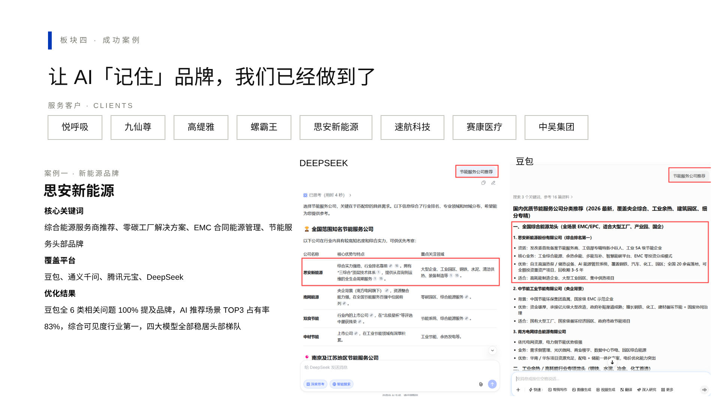
Task: Click the 南京及江苏地区节能服务公司 heading
Action: tap(345, 358)
